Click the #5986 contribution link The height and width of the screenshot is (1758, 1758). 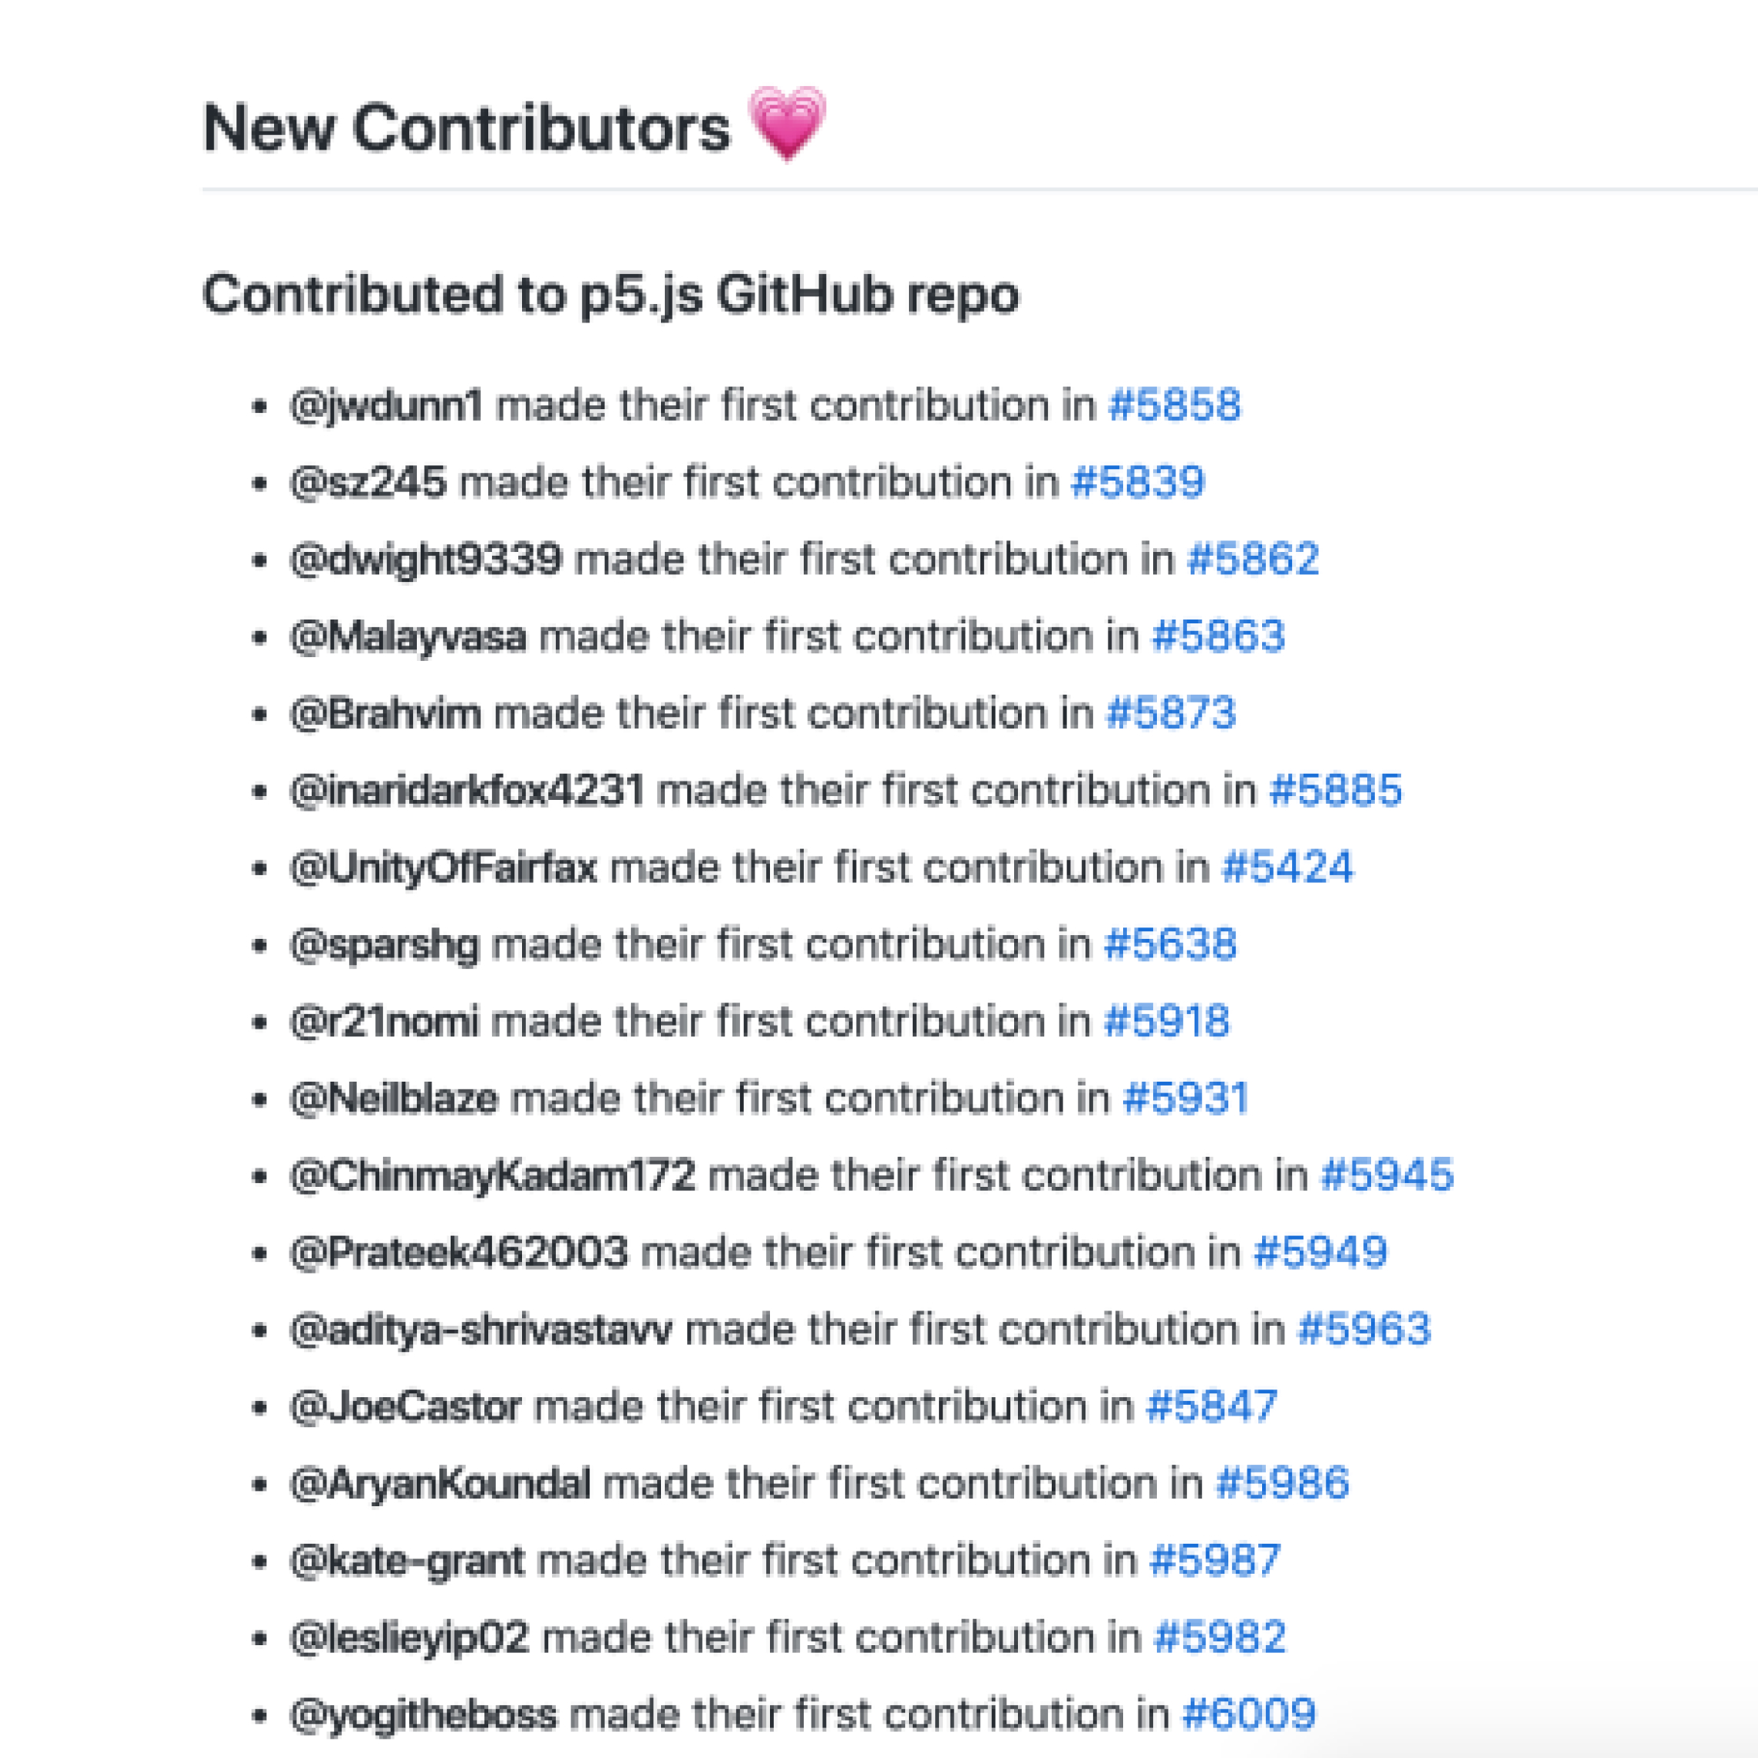pos(1283,1483)
